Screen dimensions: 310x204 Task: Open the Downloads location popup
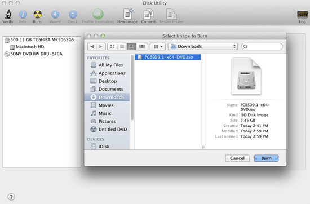pyautogui.click(x=203, y=46)
